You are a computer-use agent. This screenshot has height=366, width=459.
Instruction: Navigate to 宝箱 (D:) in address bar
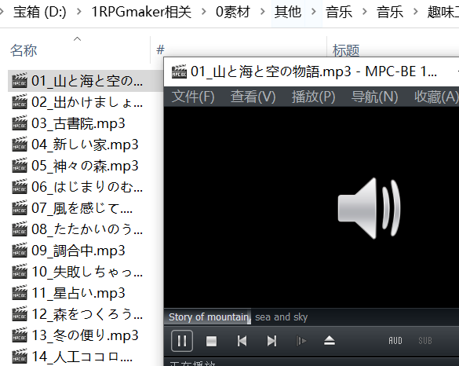pyautogui.click(x=40, y=12)
